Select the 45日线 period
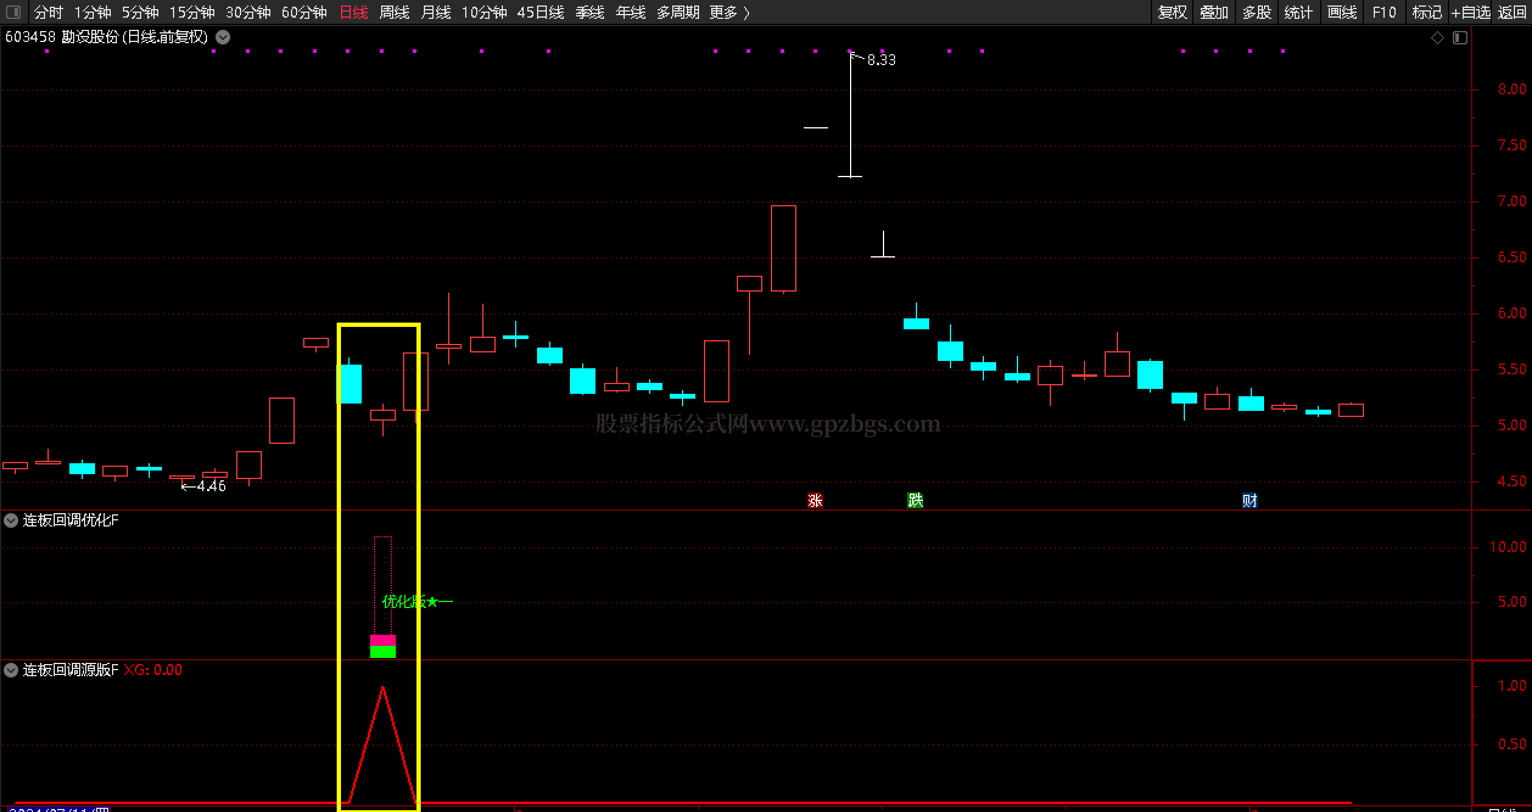 pos(541,12)
